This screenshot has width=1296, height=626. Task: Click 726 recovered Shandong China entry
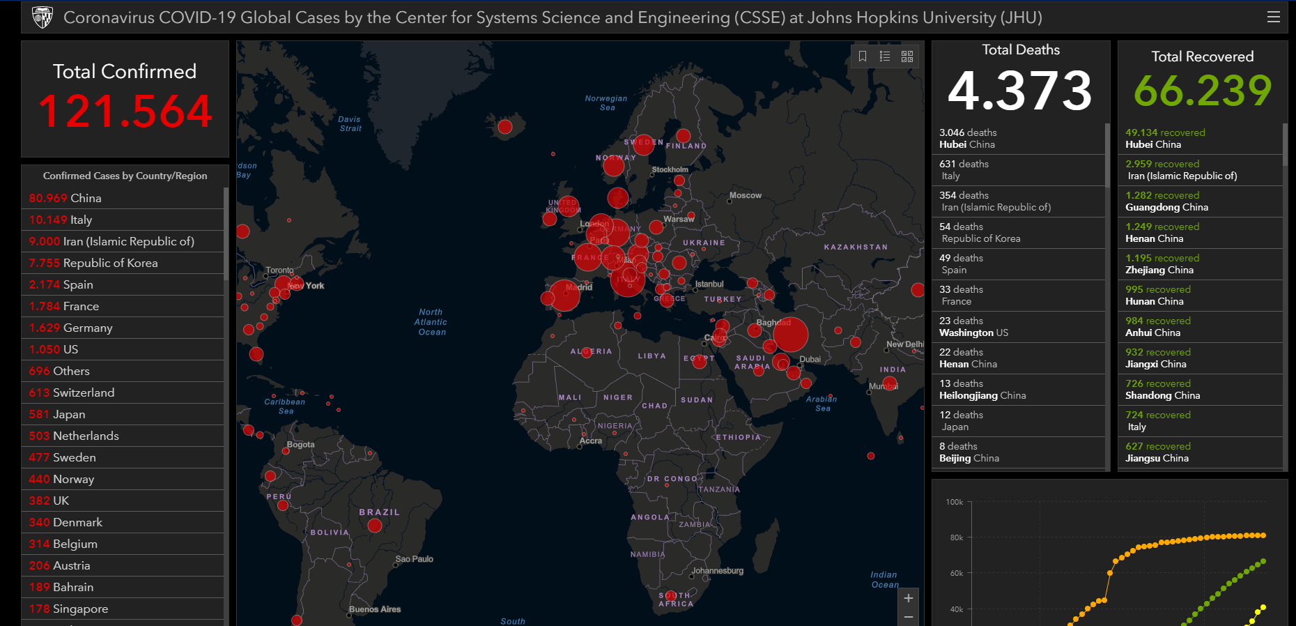click(x=1200, y=390)
